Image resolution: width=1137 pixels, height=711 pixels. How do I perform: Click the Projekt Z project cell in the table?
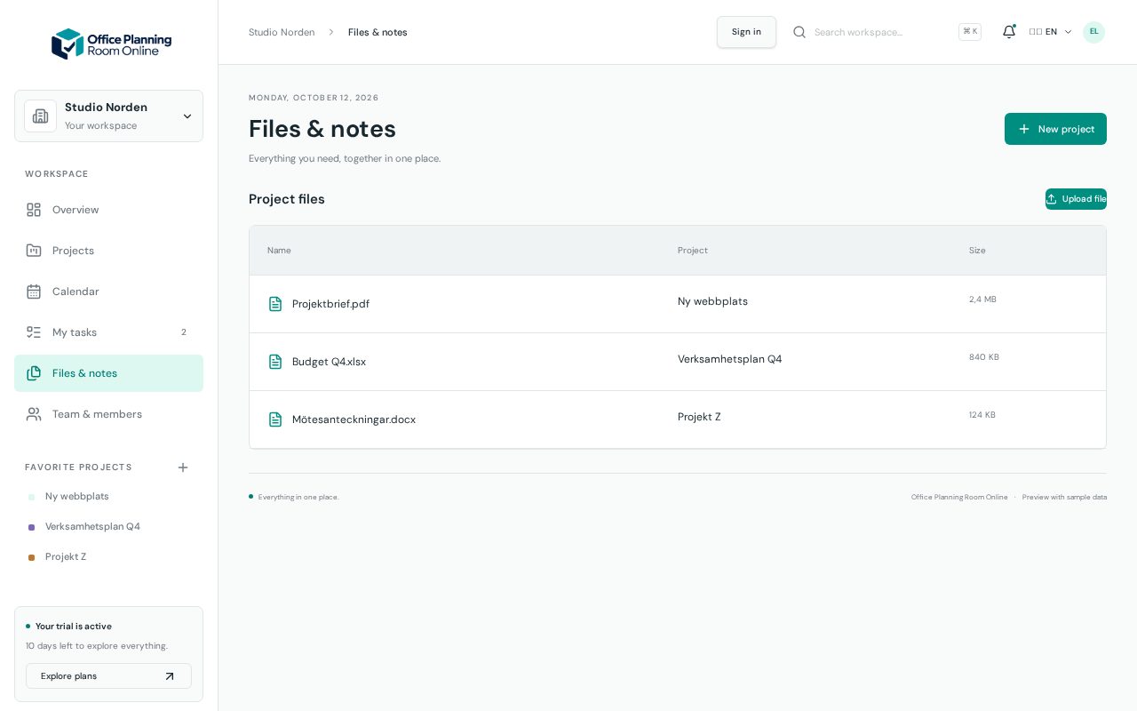pyautogui.click(x=699, y=417)
